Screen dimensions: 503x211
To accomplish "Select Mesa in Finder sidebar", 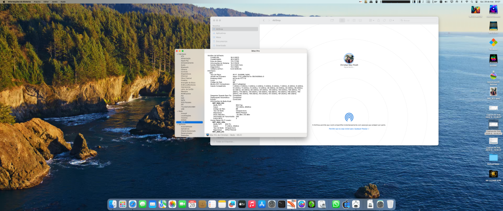I will pyautogui.click(x=235, y=37).
